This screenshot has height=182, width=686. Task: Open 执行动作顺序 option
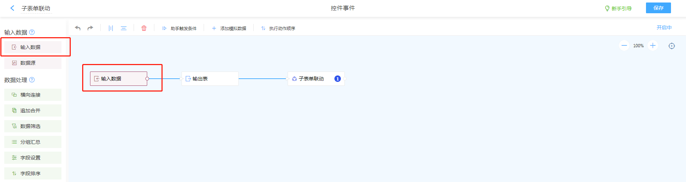coord(278,28)
